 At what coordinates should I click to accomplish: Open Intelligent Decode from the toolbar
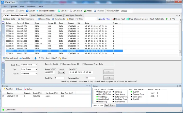click(x=47, y=11)
